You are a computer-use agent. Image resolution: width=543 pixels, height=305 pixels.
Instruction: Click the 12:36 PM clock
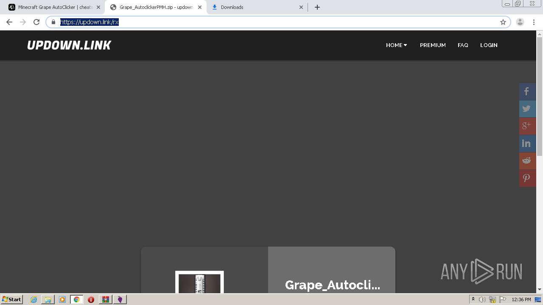(521, 299)
